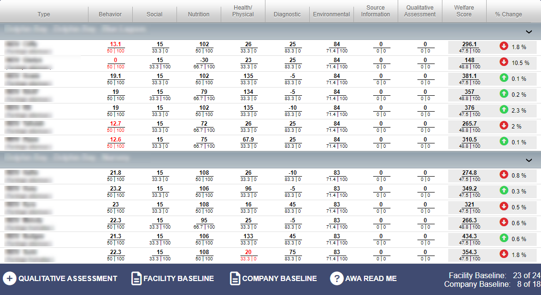Screen dimensions: 541x295
Task: Sort by the Behavior column header
Action: [x=110, y=14]
